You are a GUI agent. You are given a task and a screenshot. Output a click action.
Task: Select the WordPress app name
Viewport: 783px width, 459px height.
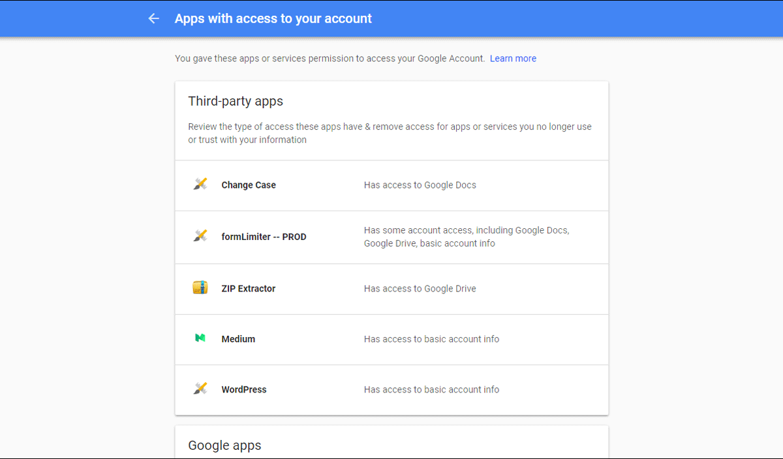click(244, 389)
